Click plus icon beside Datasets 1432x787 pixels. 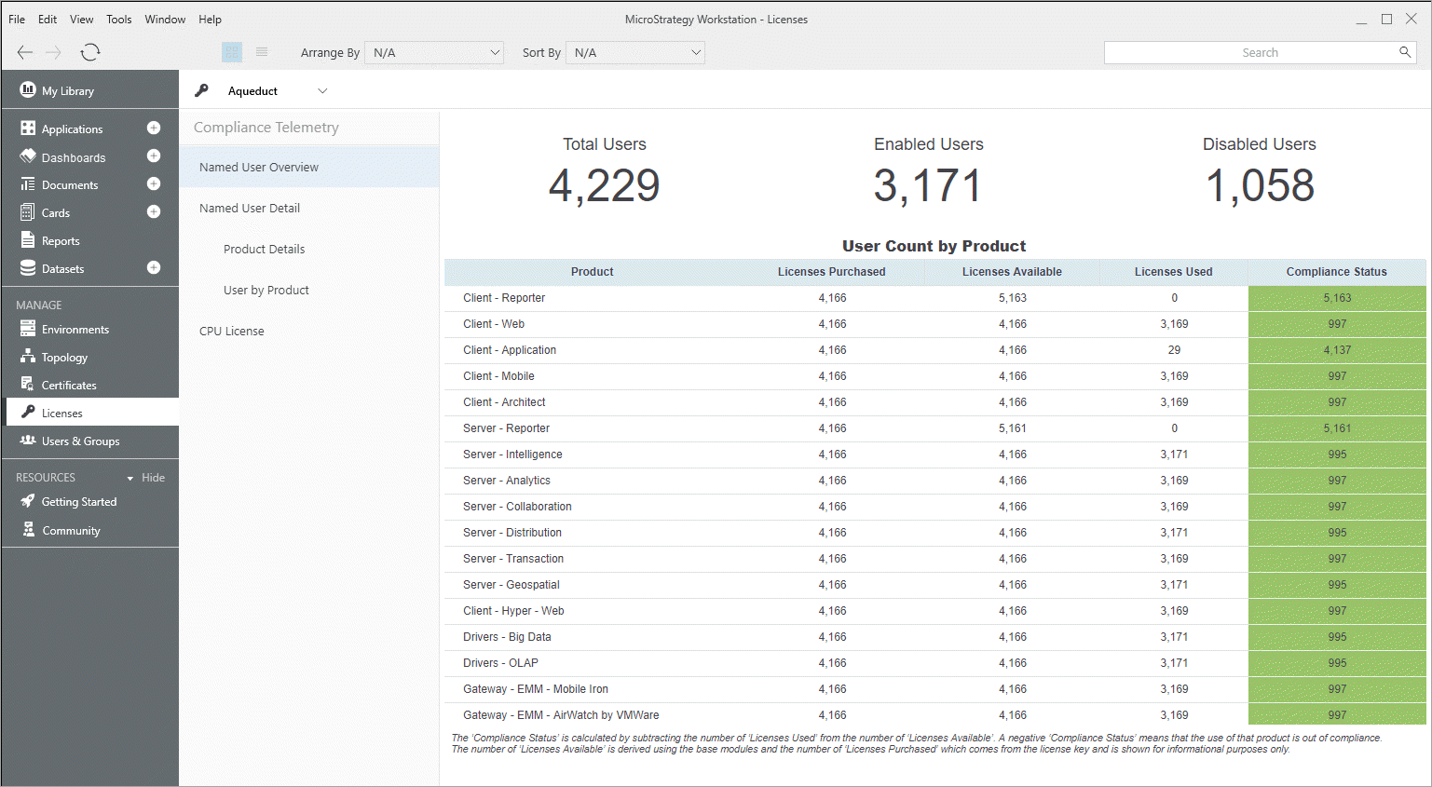(154, 268)
